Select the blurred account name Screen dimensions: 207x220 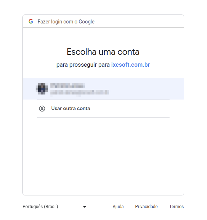point(68,85)
